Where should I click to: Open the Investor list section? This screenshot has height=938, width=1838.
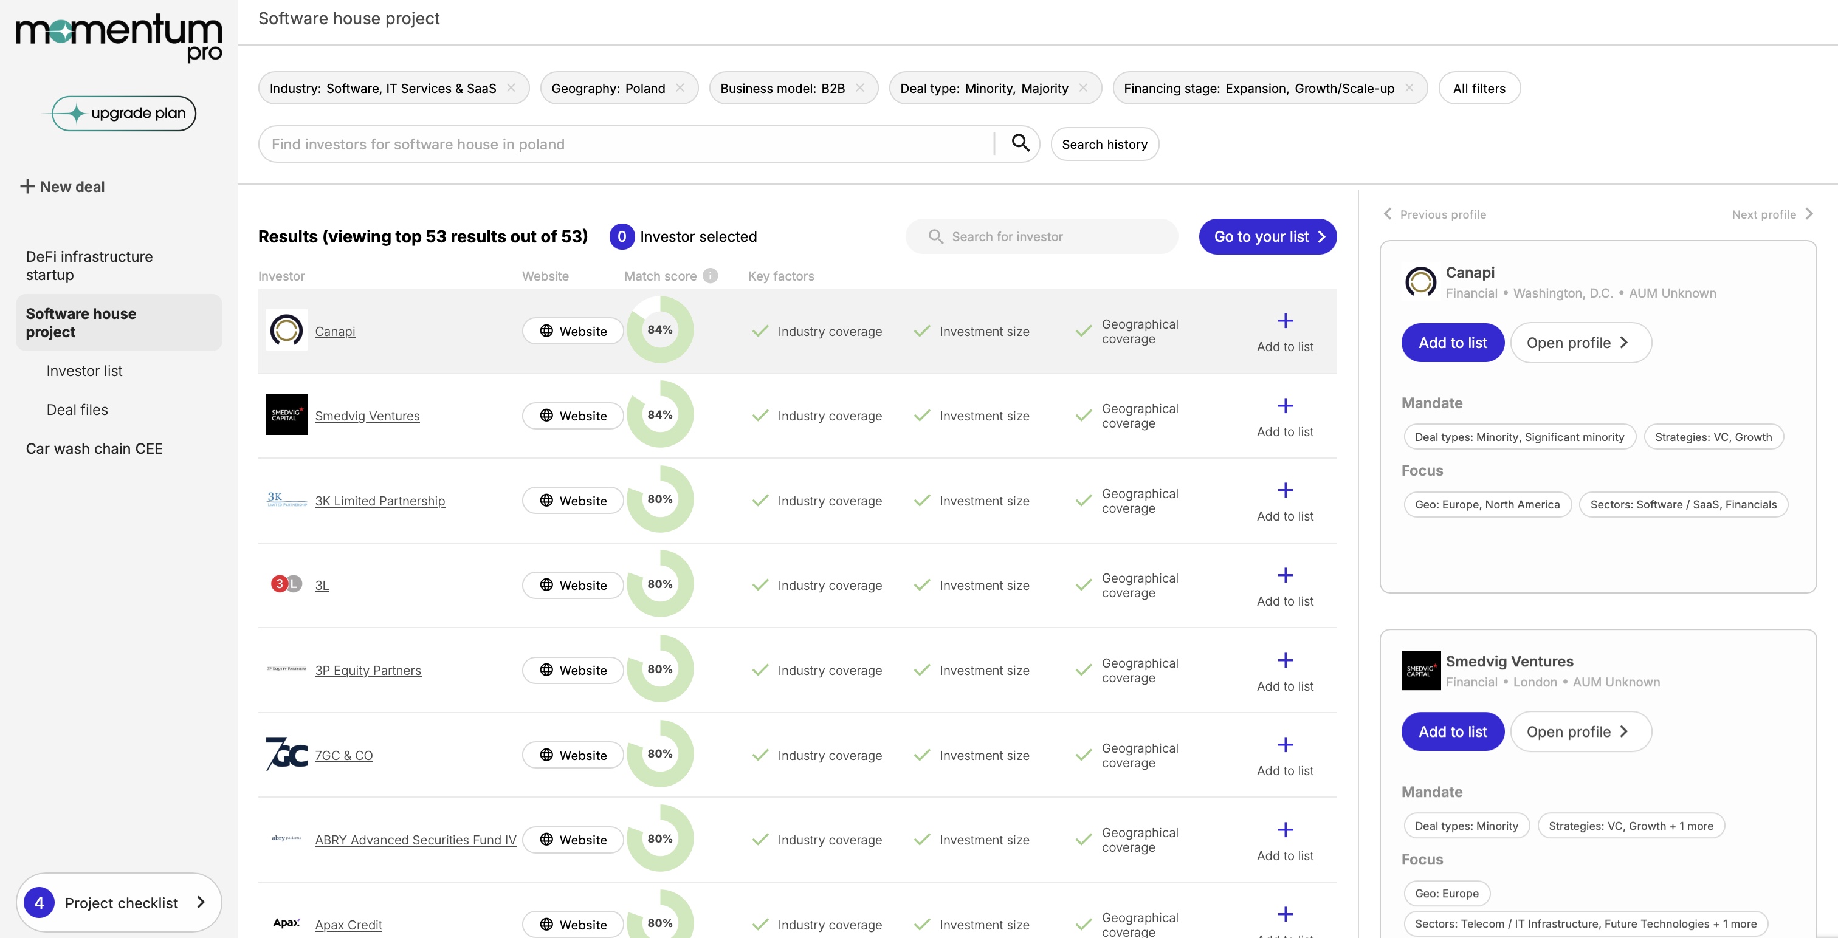[x=84, y=371]
